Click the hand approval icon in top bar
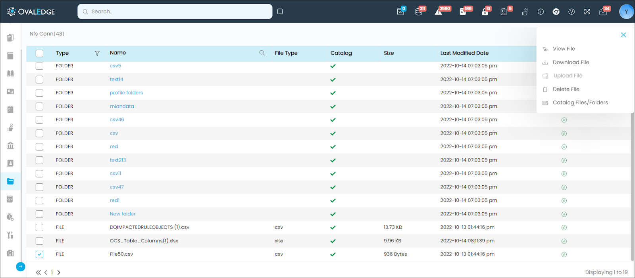This screenshot has width=635, height=278. click(525, 12)
